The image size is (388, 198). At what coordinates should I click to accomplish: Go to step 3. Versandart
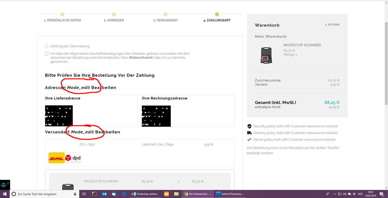tap(165, 20)
